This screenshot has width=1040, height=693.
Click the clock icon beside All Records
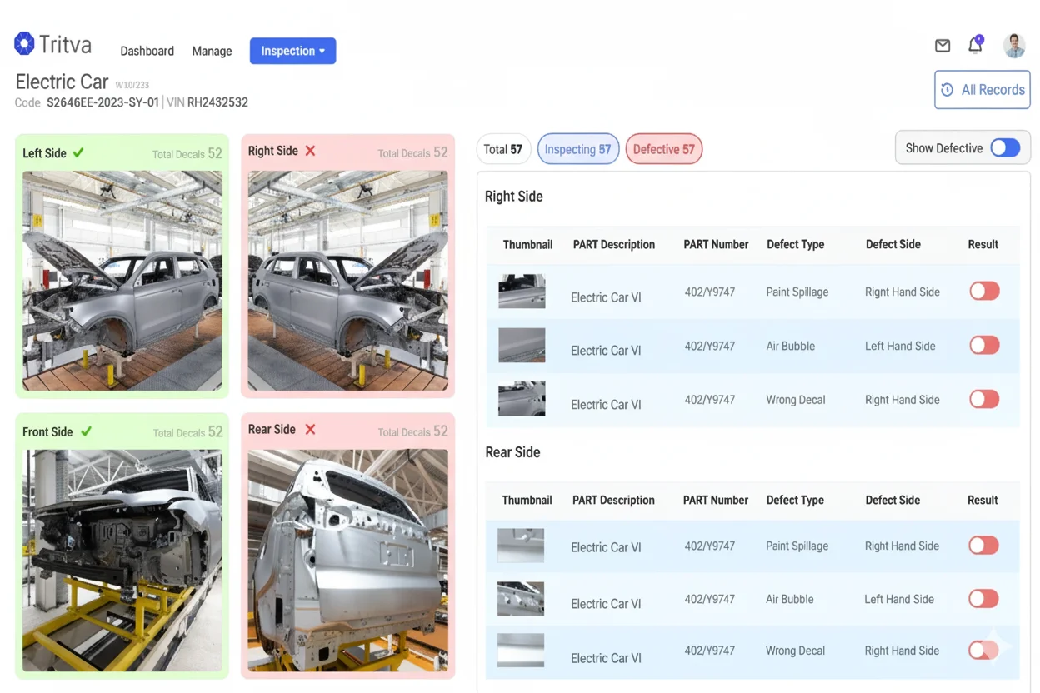point(947,89)
